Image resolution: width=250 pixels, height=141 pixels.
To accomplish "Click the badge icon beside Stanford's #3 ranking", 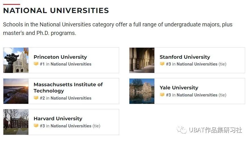I will (162, 64).
